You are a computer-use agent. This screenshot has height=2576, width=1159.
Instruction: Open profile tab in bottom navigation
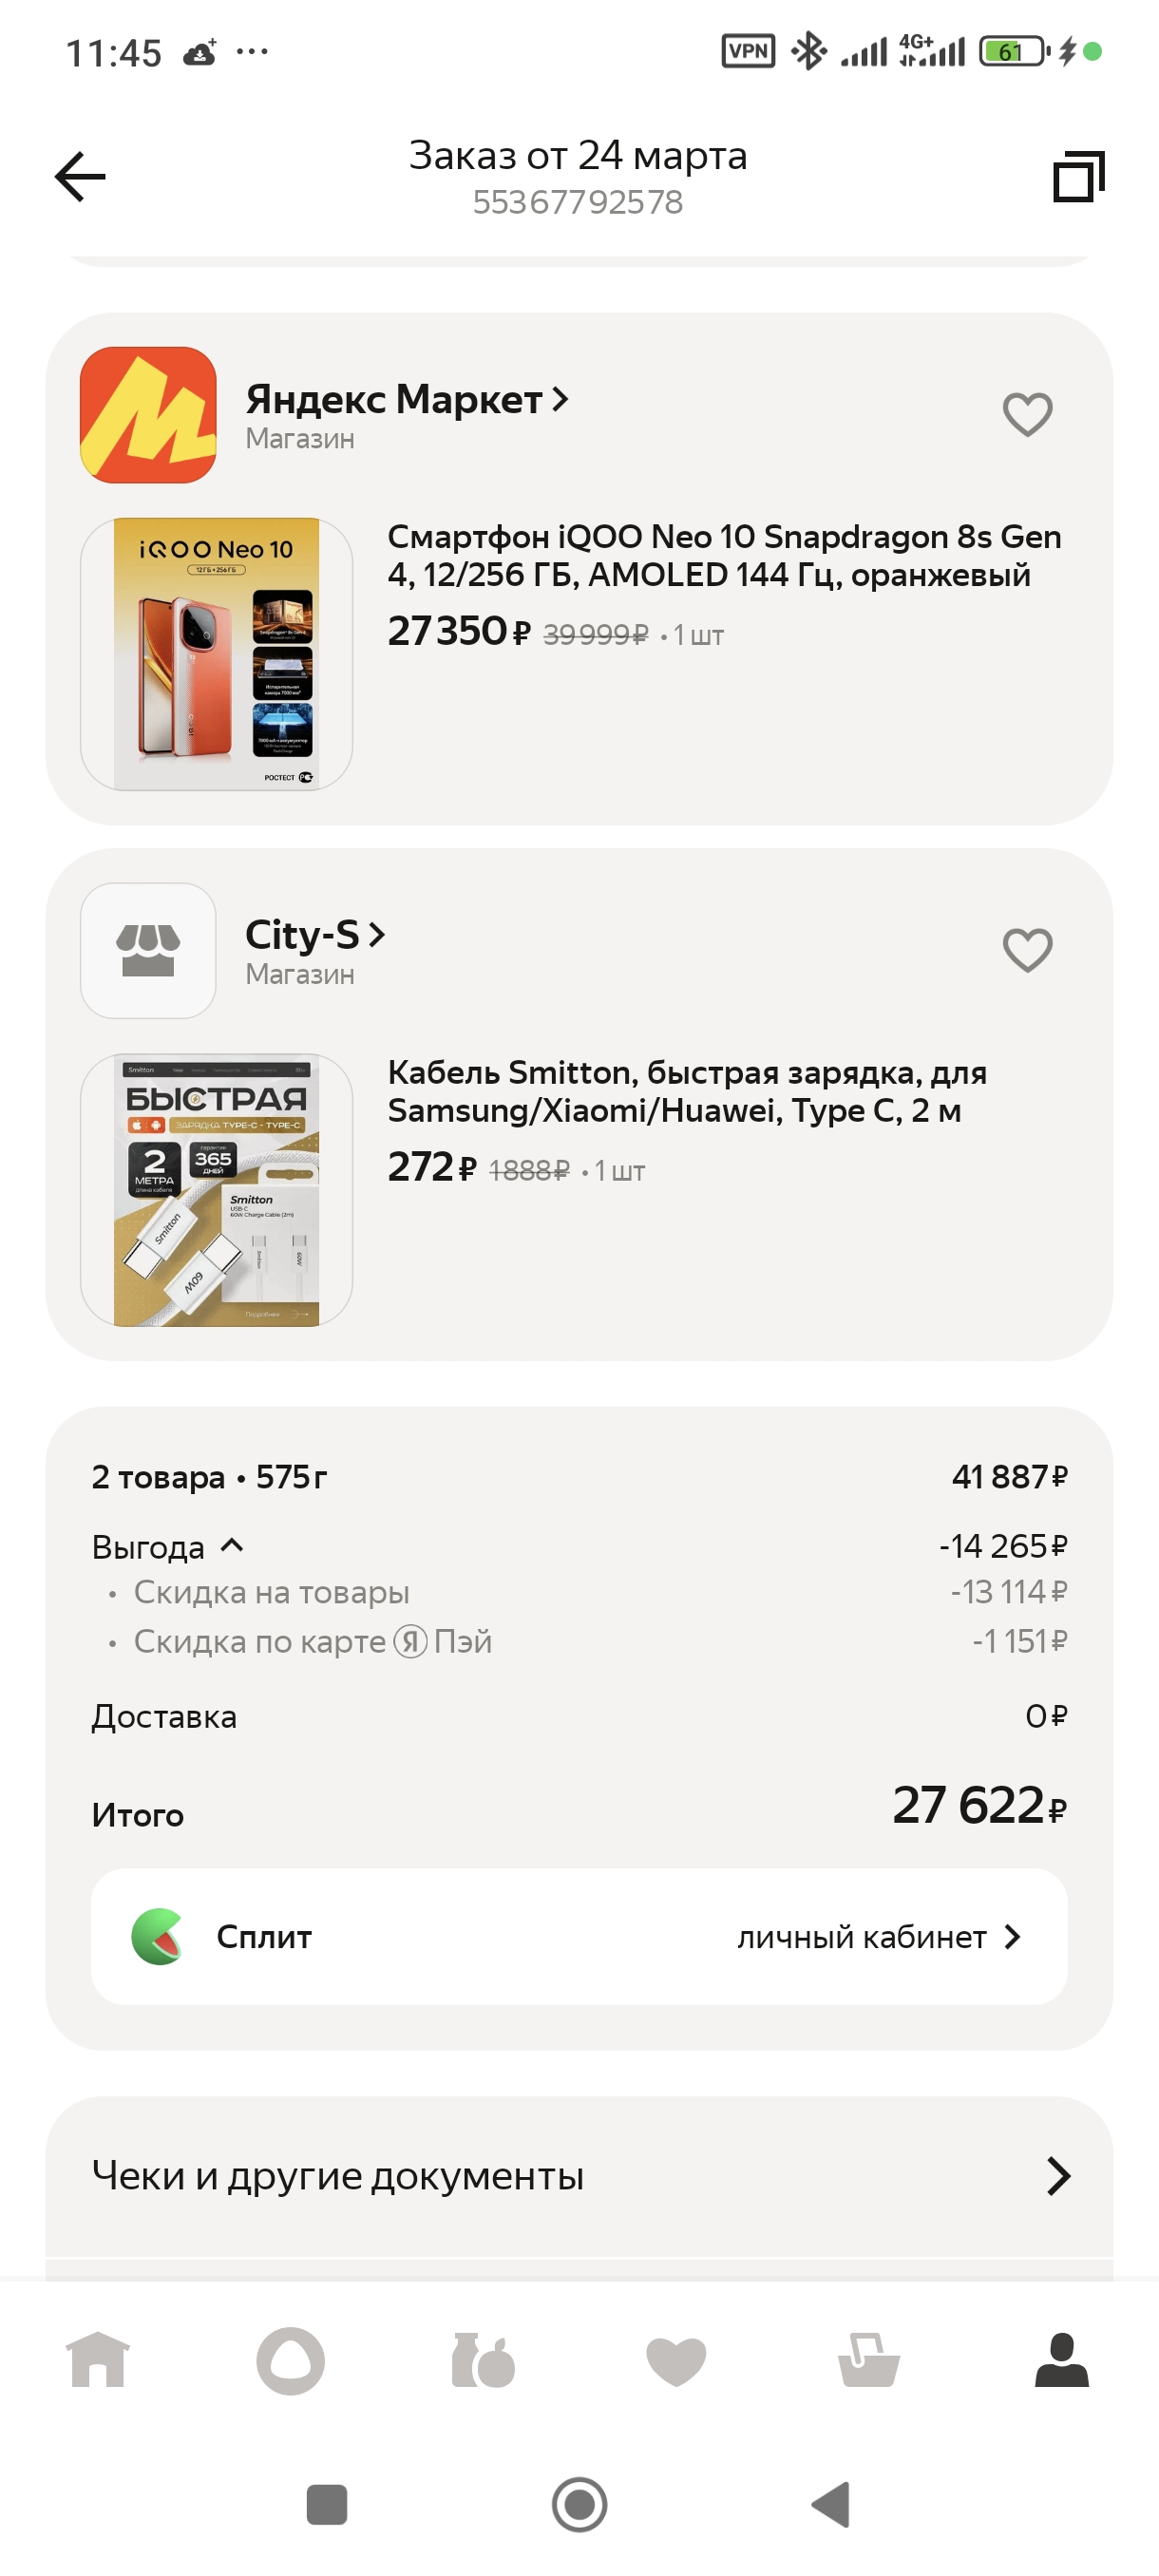pyautogui.click(x=1061, y=2360)
